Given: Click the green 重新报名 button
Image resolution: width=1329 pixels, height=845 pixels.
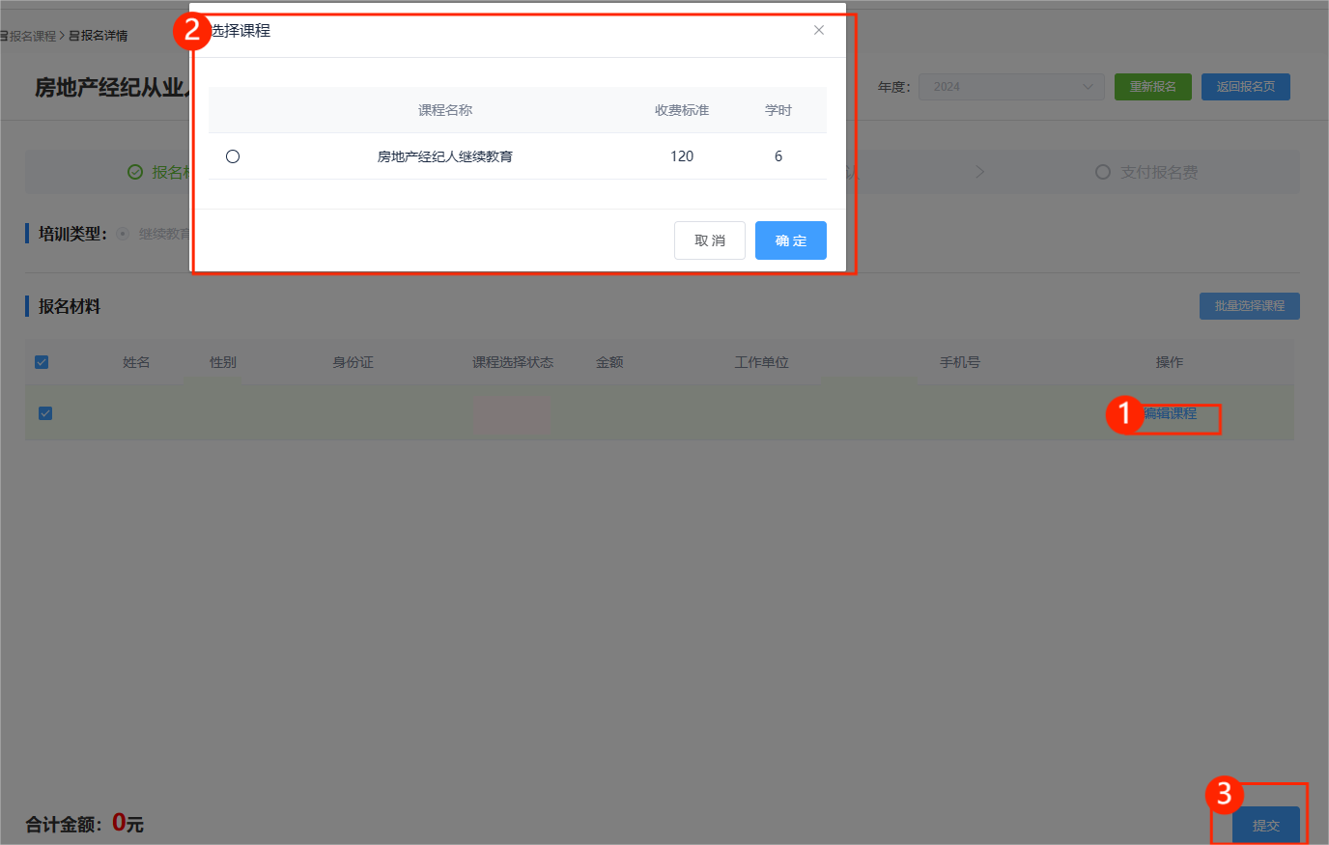Looking at the screenshot, I should tap(1152, 87).
